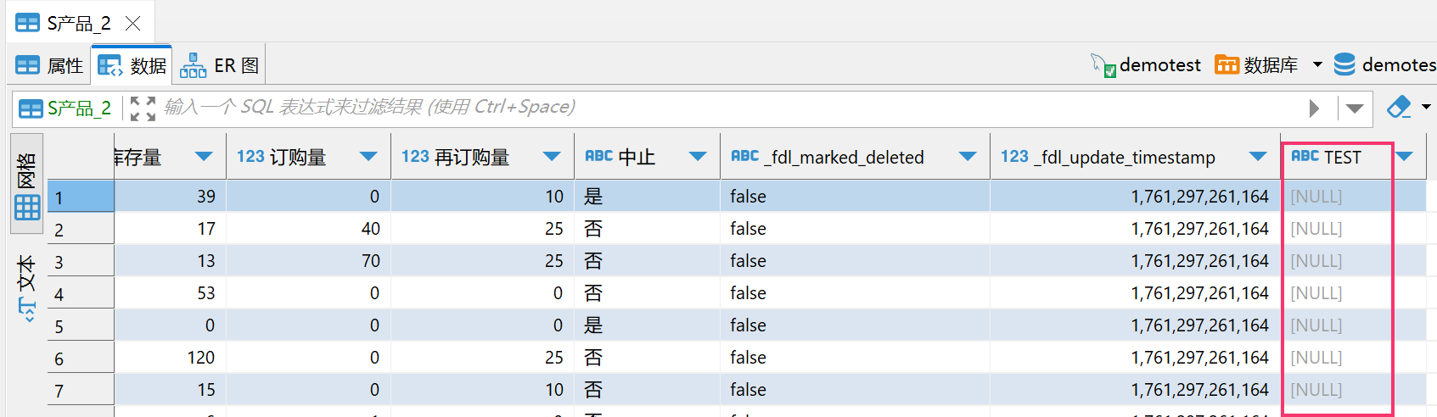This screenshot has width=1437, height=417.
Task: Click the S产品_2 tab's table icon
Action: (x=27, y=23)
